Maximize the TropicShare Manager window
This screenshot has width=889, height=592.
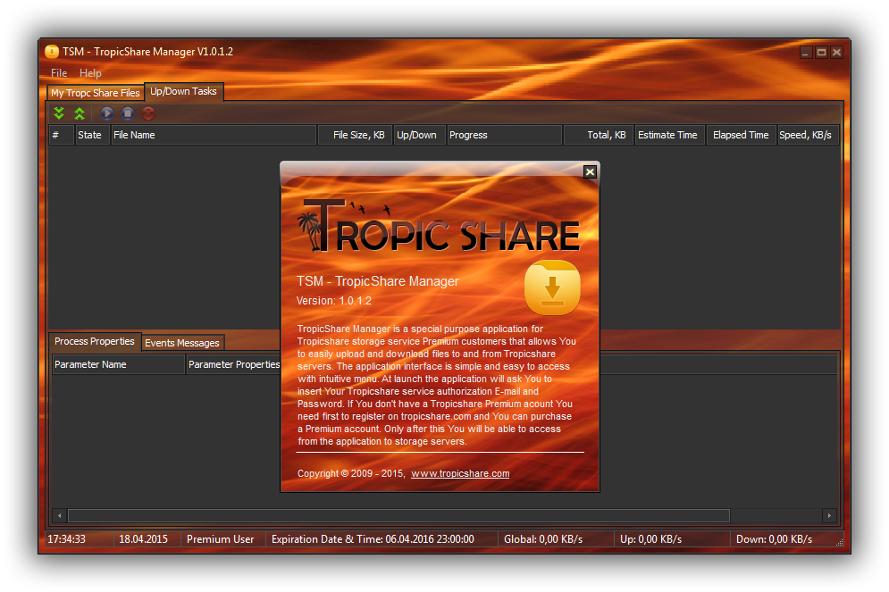[821, 53]
